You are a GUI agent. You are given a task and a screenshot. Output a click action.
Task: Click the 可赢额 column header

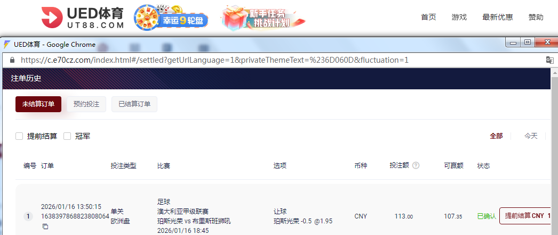(454, 165)
